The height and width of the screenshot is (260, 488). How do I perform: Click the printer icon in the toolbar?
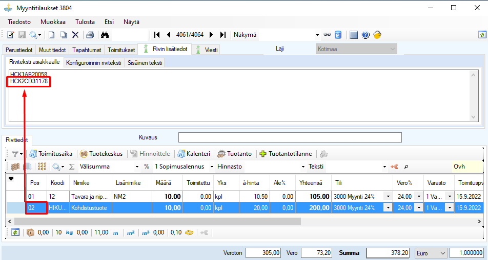point(90,35)
